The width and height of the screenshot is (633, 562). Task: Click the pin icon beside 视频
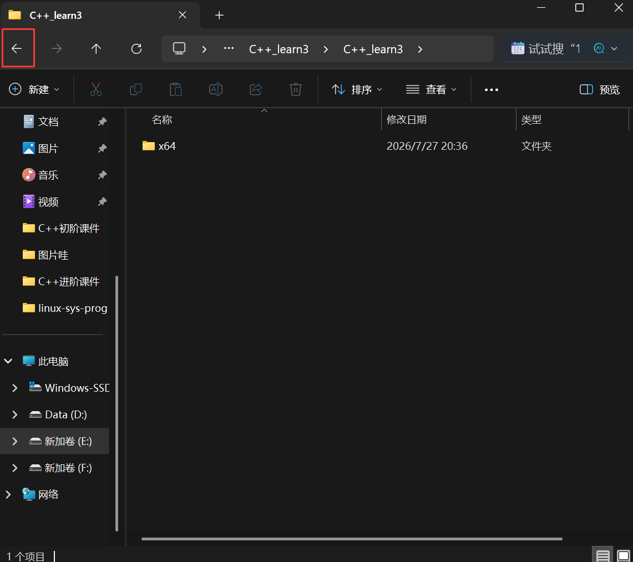[x=102, y=201]
